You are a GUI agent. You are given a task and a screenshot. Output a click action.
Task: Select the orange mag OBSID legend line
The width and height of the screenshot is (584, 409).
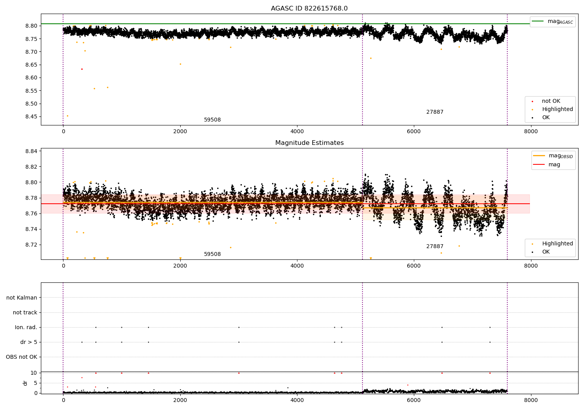[x=539, y=155]
